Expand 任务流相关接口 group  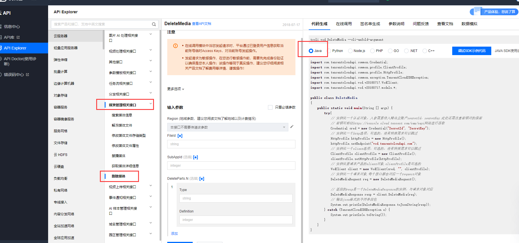click(x=151, y=82)
